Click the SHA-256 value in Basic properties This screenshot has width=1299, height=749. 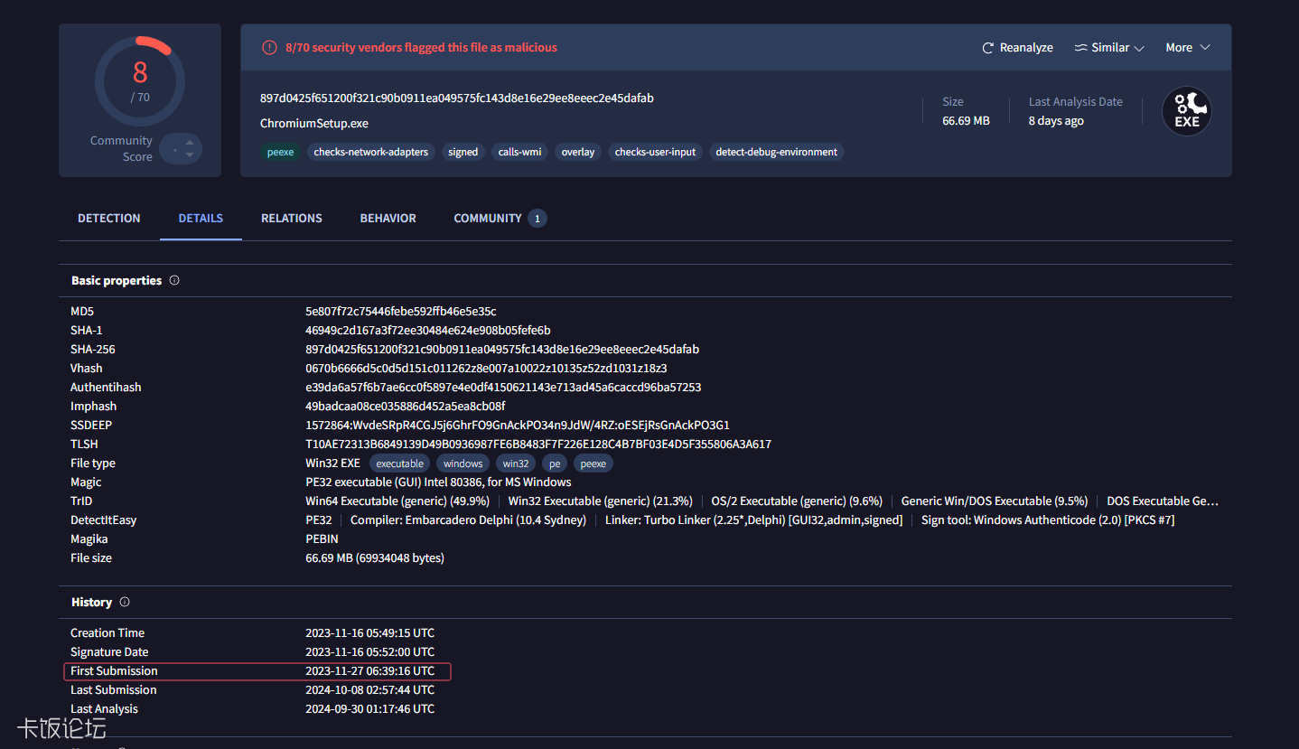point(502,350)
